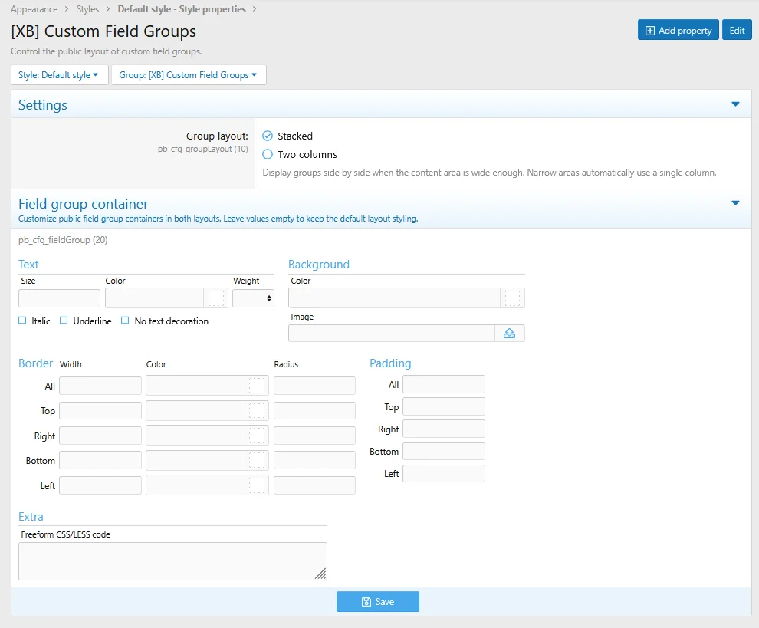Image resolution: width=759 pixels, height=628 pixels.
Task: Focus the Border Bottom width field
Action: click(100, 461)
